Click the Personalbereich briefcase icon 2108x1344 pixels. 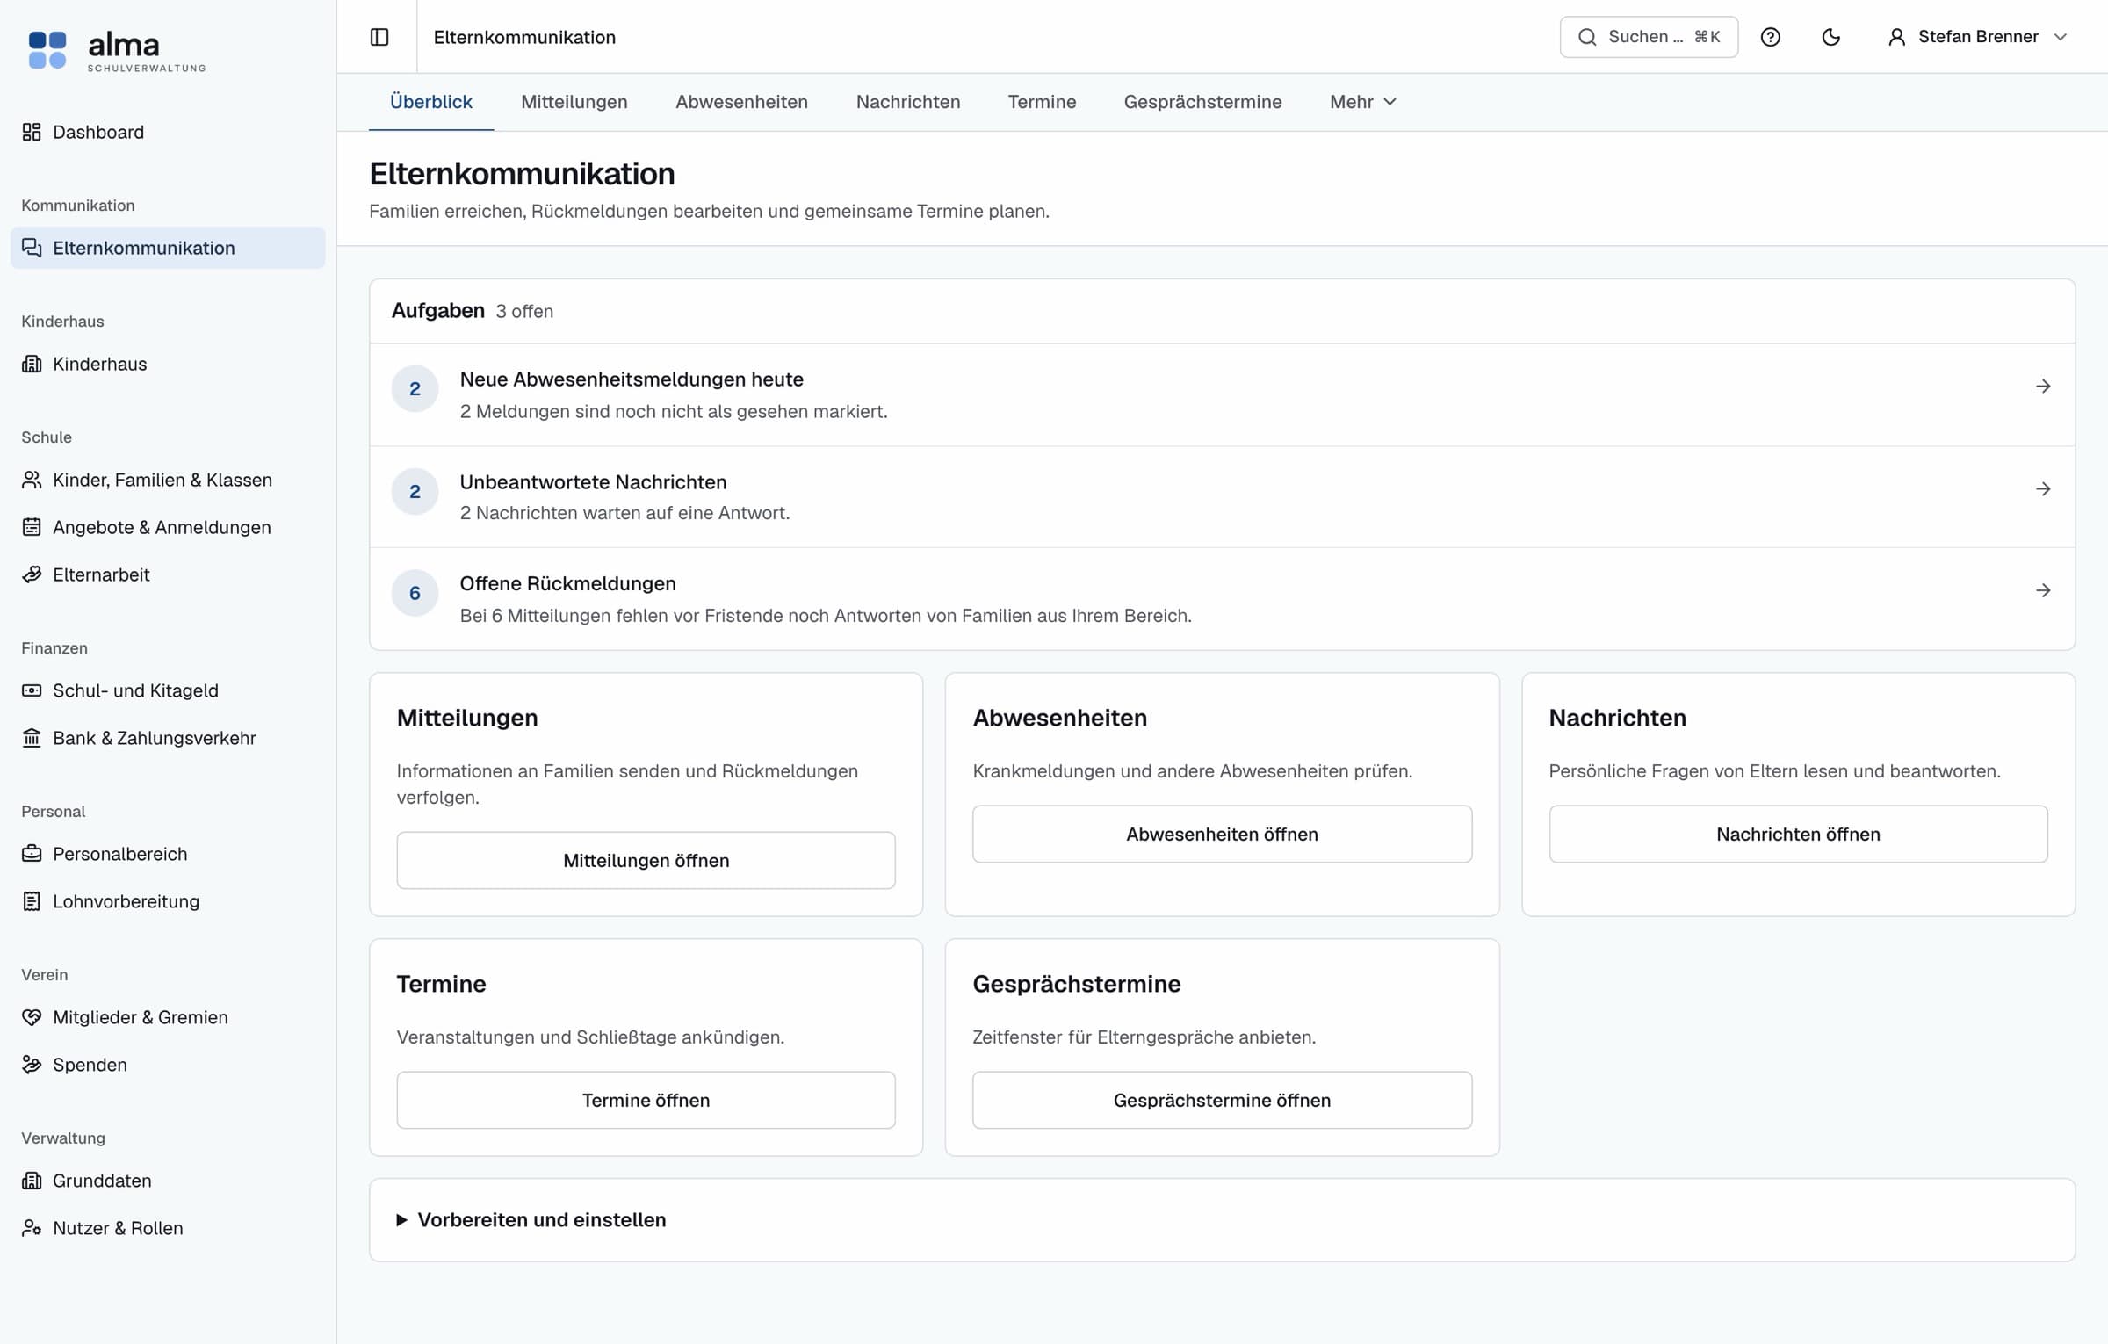(x=32, y=854)
